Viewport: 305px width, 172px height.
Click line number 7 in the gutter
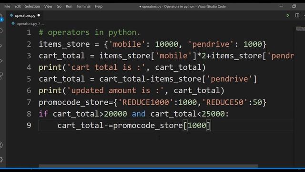click(29, 102)
